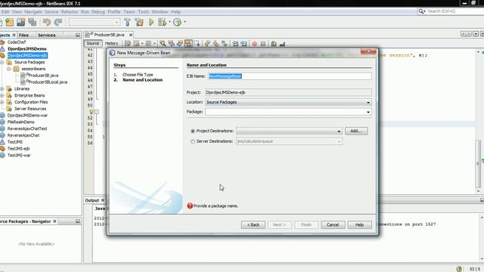Open the Location dropdown

[x=368, y=103]
